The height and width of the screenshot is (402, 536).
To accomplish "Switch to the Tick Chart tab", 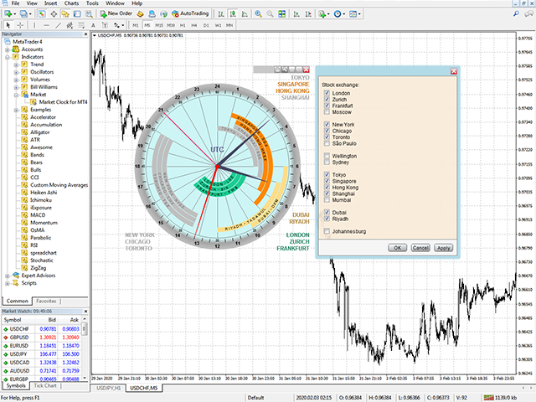I will pos(44,385).
